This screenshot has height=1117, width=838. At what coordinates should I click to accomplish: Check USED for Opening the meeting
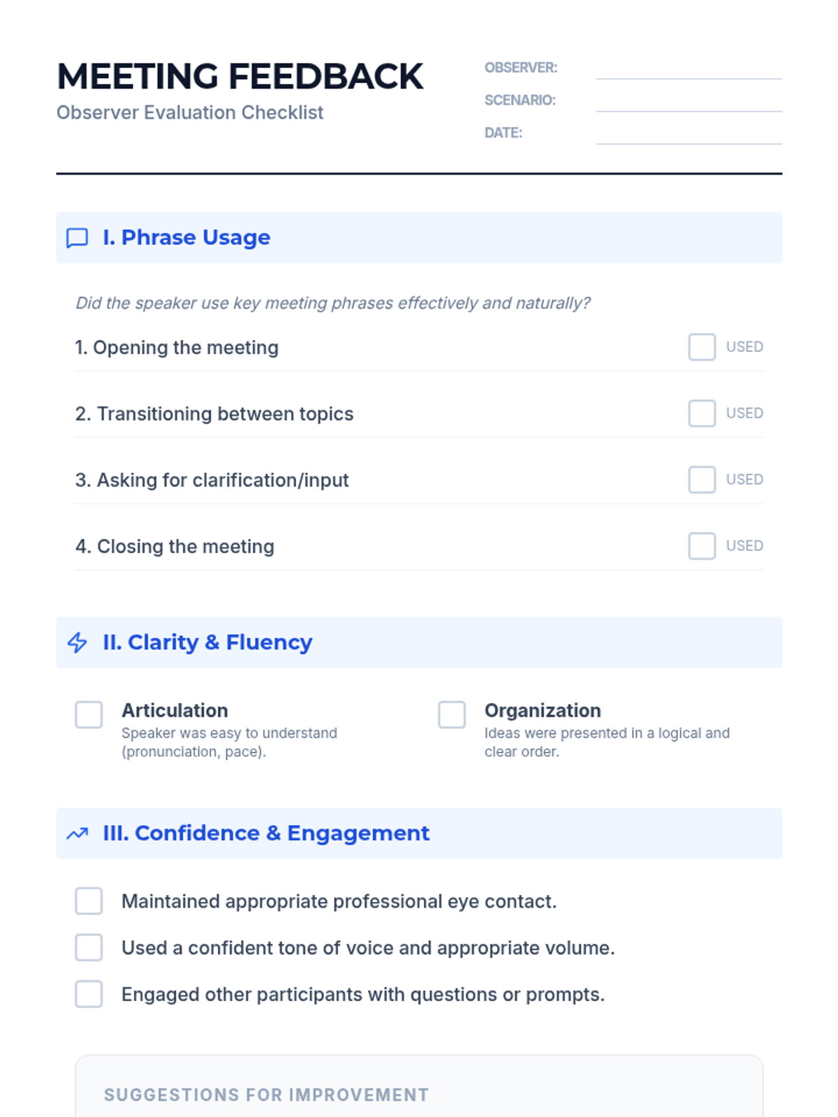pos(702,347)
